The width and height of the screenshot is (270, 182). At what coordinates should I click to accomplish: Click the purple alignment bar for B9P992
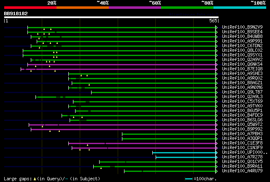click(x=123, y=129)
